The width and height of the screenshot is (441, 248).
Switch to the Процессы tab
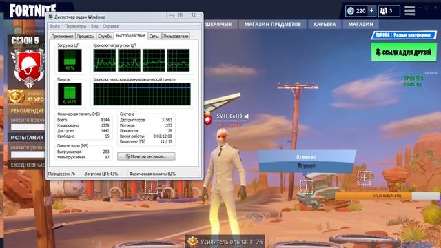pyautogui.click(x=85, y=37)
